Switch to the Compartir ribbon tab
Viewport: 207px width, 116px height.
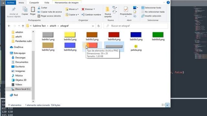click(x=34, y=3)
